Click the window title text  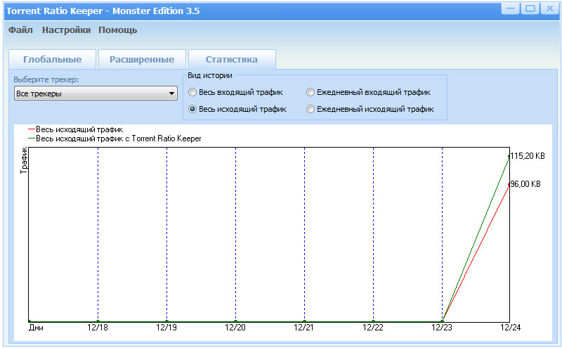point(103,11)
